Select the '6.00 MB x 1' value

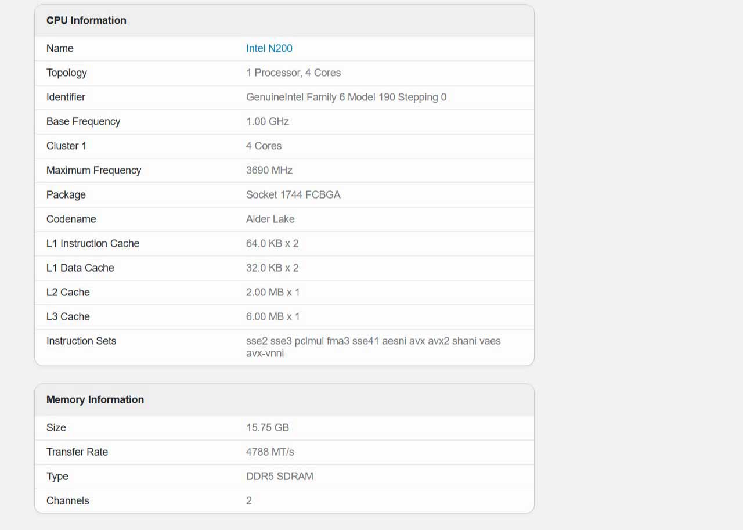point(273,316)
